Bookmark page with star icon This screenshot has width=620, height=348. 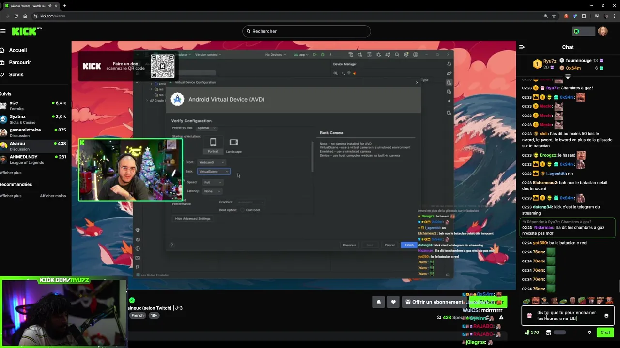(x=554, y=16)
